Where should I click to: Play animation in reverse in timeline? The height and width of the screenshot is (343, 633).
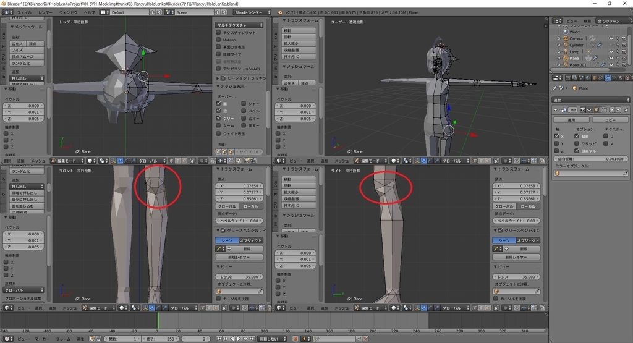(x=232, y=339)
